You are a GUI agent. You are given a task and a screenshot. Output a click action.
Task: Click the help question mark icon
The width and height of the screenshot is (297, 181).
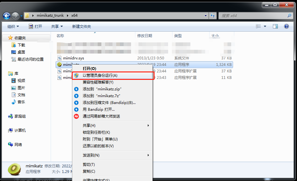(x=286, y=26)
